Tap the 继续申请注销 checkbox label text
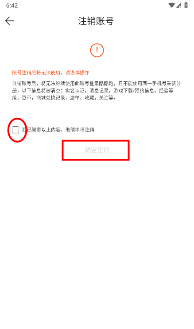Screen dimensions: 194x329 tap(80, 130)
